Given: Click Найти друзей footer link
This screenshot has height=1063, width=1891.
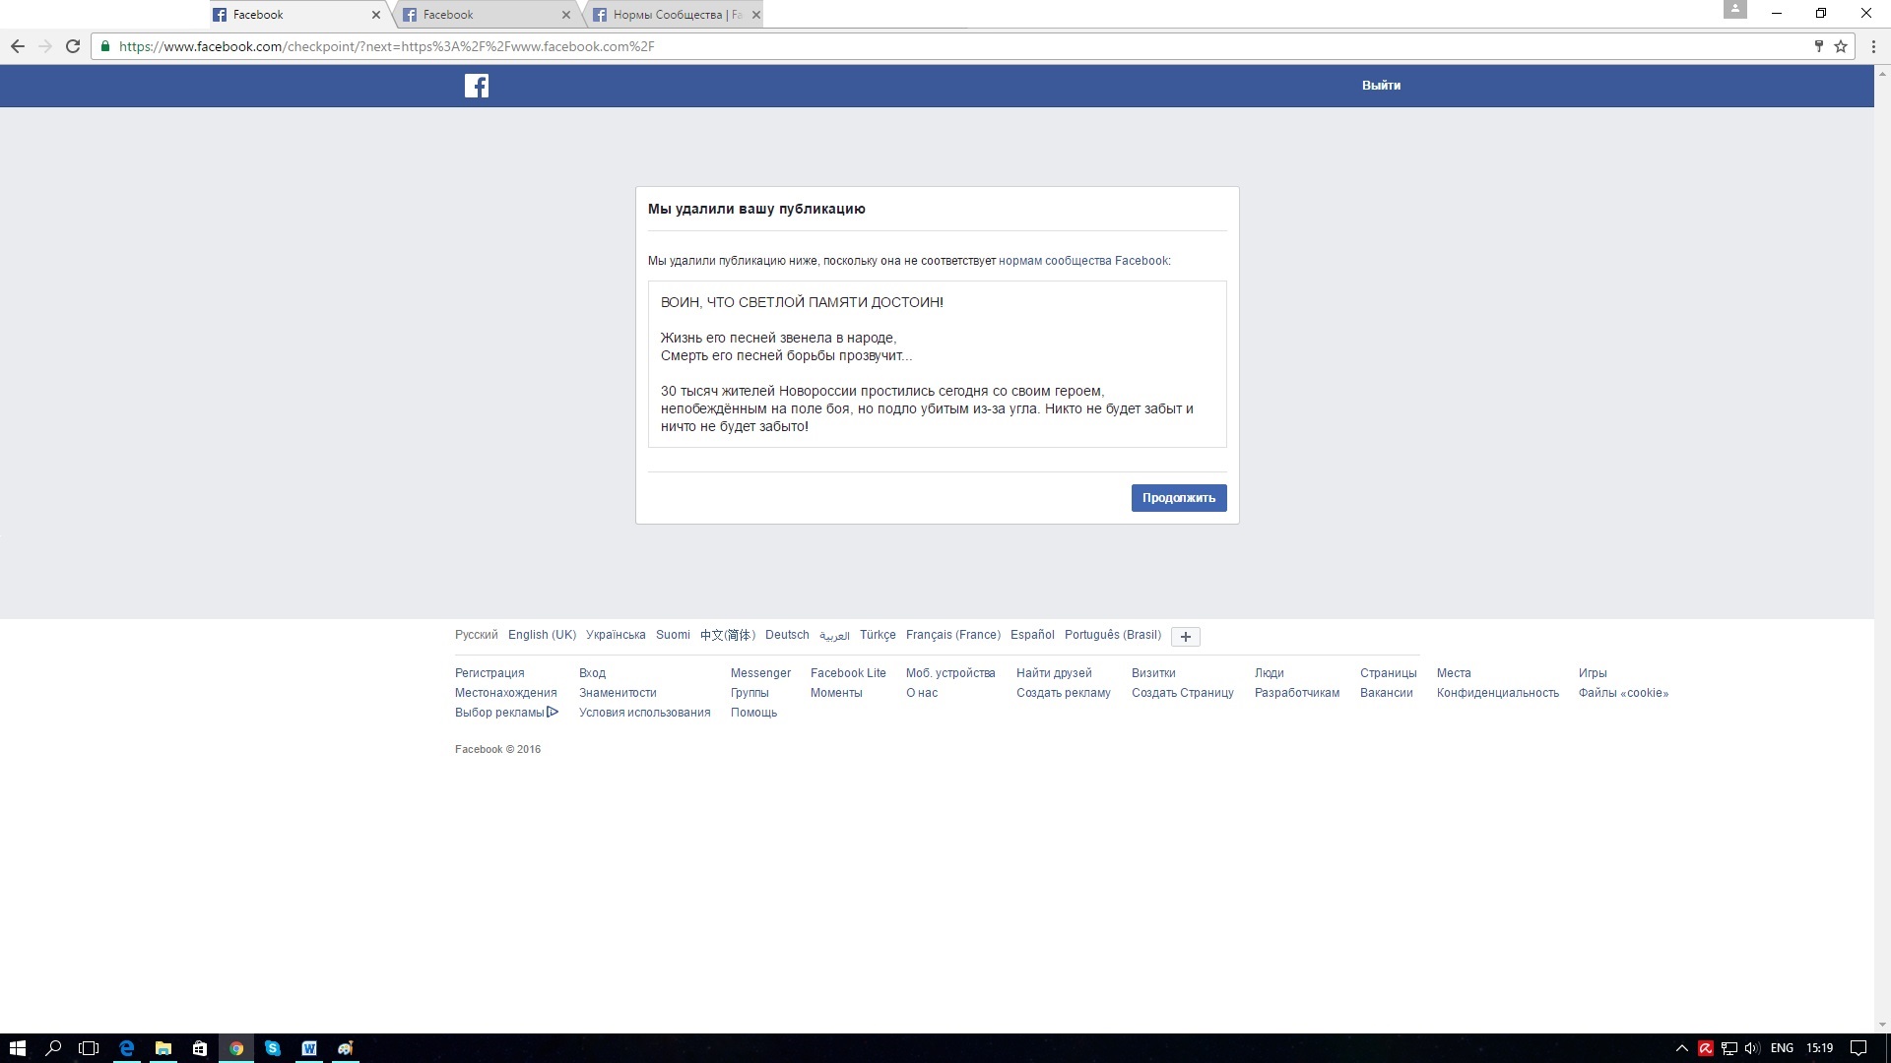Looking at the screenshot, I should [x=1054, y=673].
